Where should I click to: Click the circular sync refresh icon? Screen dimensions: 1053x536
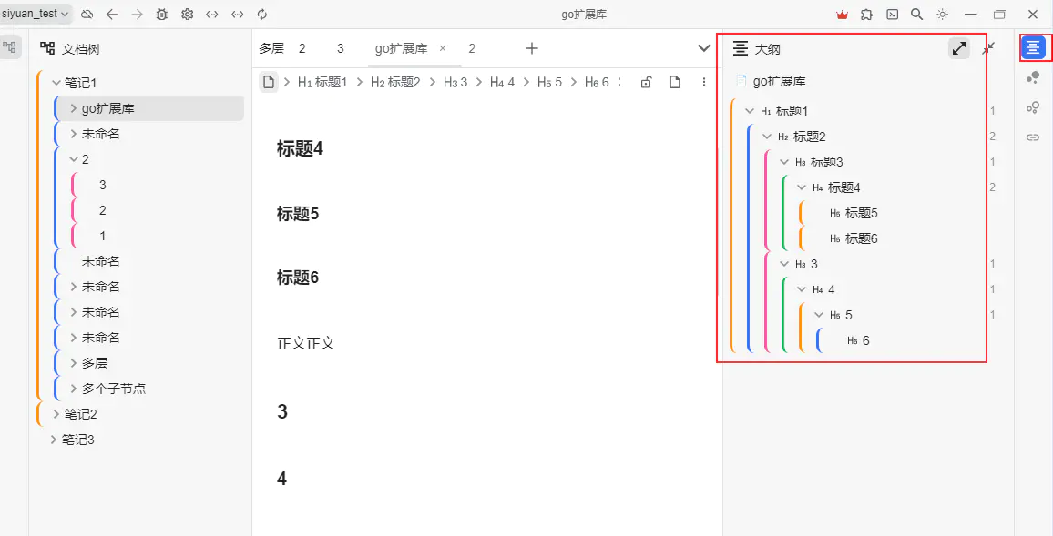(262, 14)
